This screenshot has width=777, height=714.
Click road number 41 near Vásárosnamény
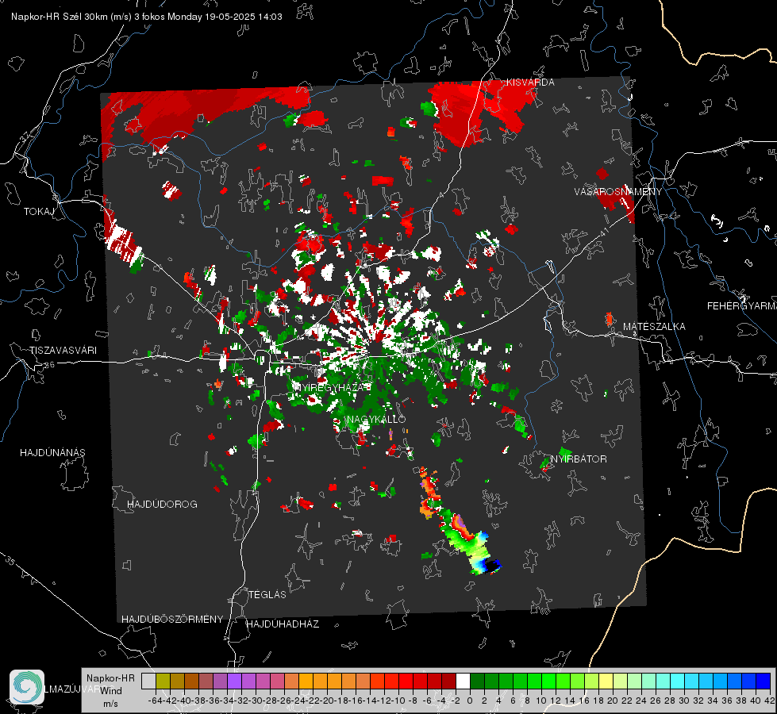coord(603,232)
